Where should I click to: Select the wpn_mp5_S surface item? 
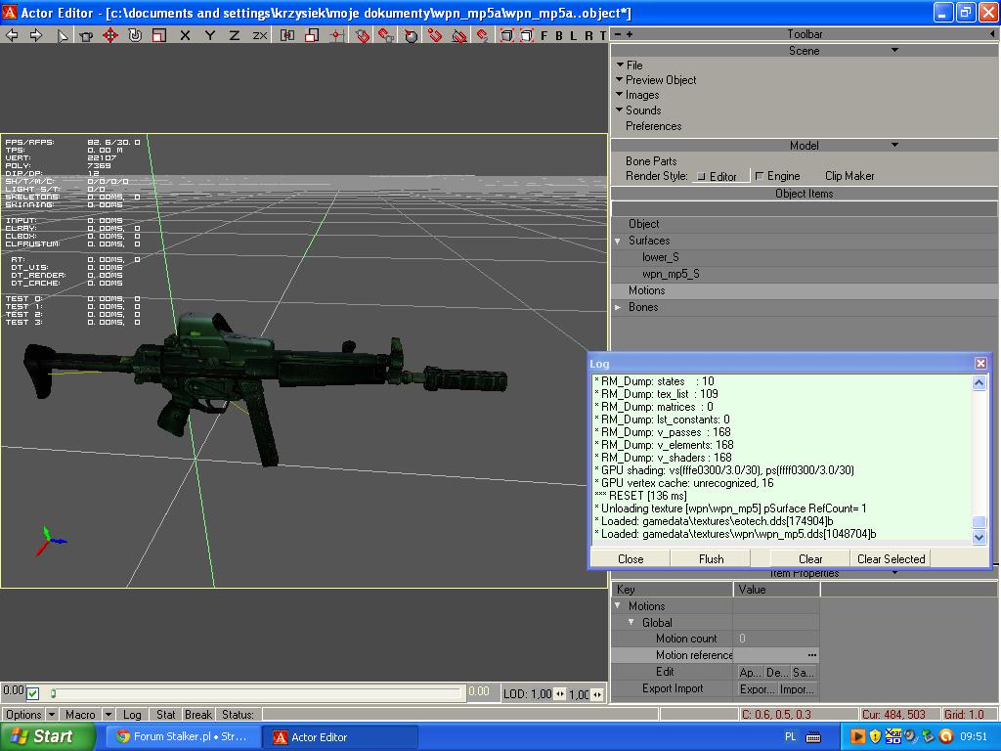[x=671, y=274]
